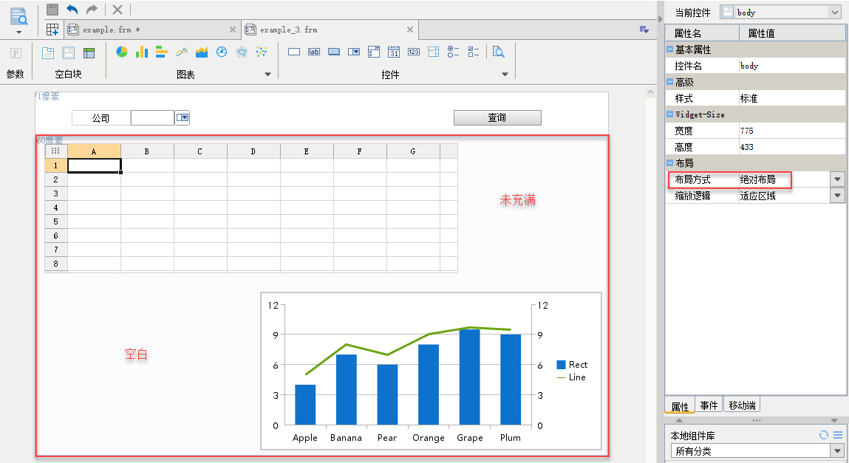This screenshot has width=849, height=463.
Task: Edit the 宽度 value 775
Action: pos(791,131)
